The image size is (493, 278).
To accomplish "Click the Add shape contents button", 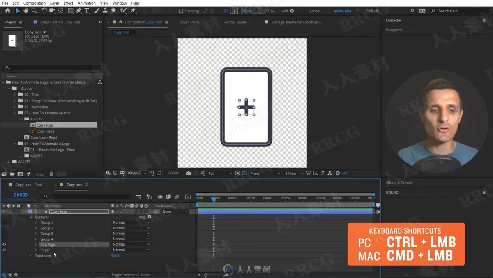I will click(149, 217).
